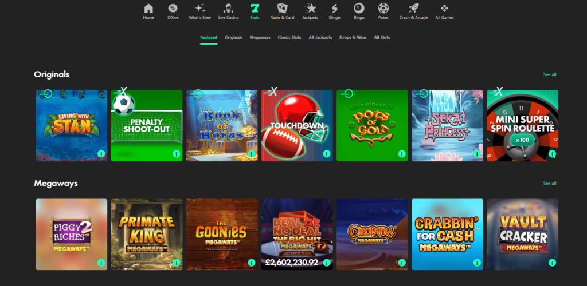Go to Home in top navigation

click(148, 11)
